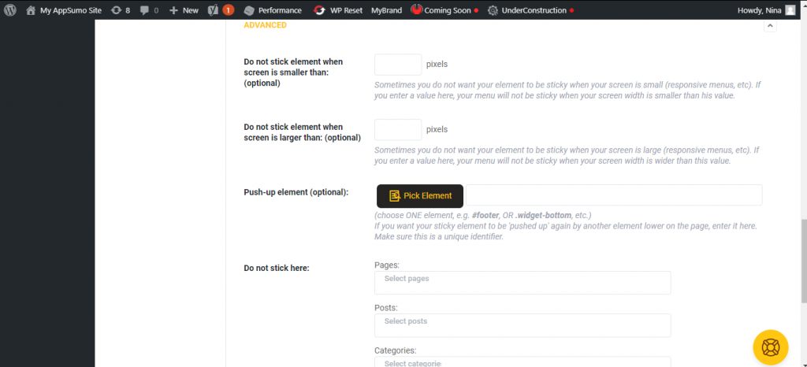Collapse the ADVANCED section with chevron
807x367 pixels.
click(x=770, y=26)
